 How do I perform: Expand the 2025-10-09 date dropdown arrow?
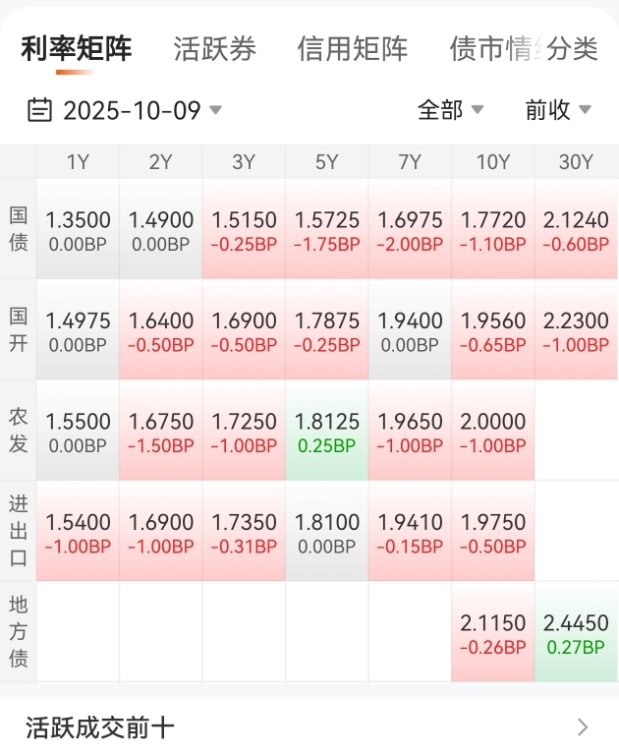point(215,110)
